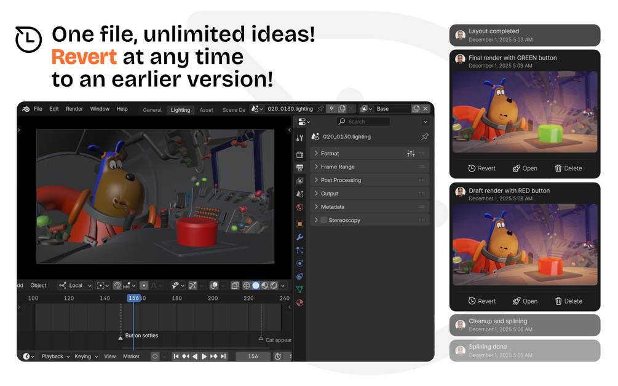Revert to Draft render with RED button
The width and height of the screenshot is (618, 386).
(481, 301)
